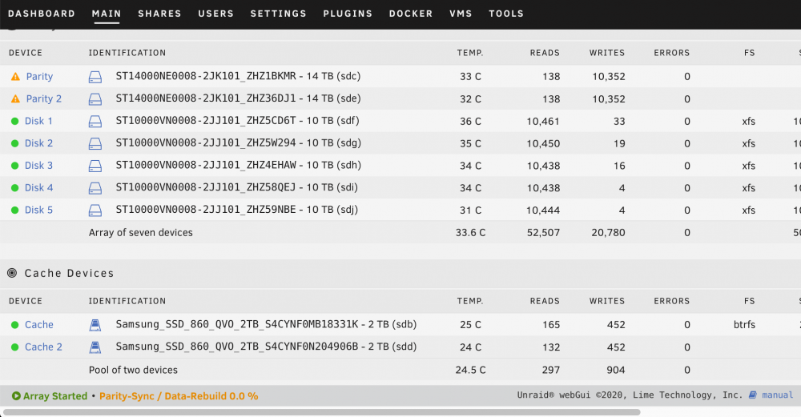Open the Disk 1 device link
Screen dimensions: 801x417
(x=38, y=122)
